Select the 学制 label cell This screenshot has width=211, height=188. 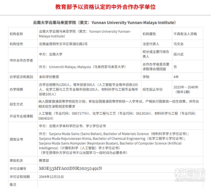click(156, 77)
